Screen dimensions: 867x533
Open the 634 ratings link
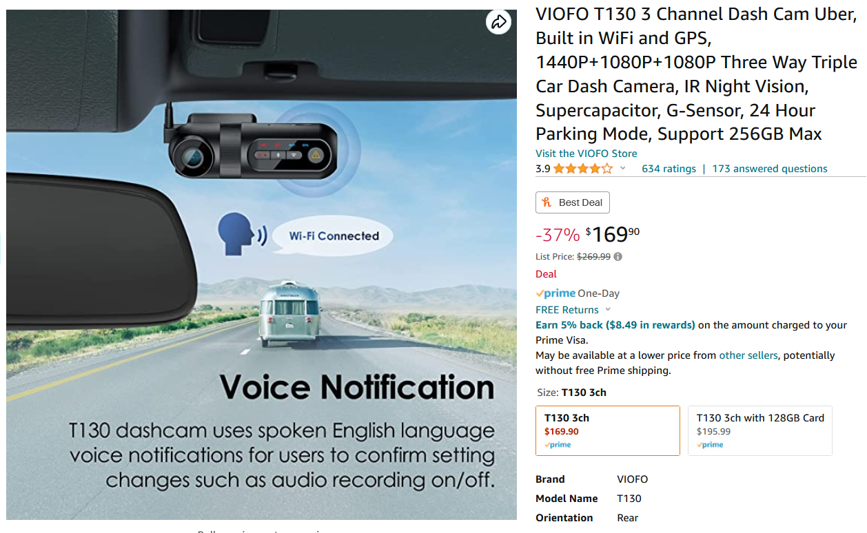(x=669, y=169)
